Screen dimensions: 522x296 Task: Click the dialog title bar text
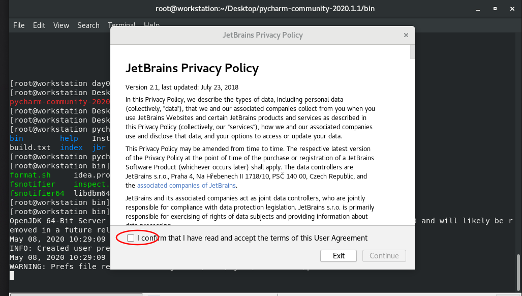tap(263, 35)
